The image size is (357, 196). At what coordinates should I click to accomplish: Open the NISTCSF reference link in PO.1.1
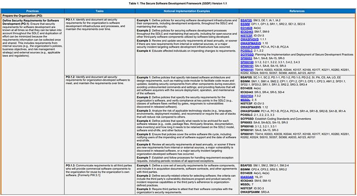click(x=247, y=34)
